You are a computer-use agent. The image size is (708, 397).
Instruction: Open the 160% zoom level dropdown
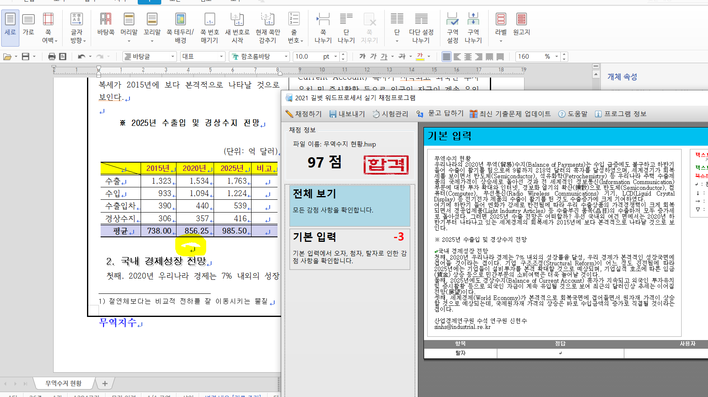[556, 57]
